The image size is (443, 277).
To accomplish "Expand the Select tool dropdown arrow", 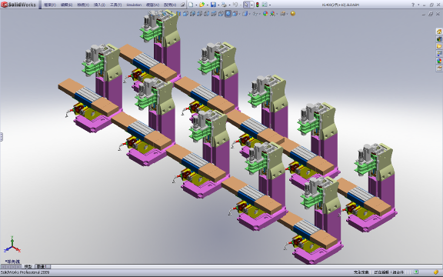I will point(251,5).
